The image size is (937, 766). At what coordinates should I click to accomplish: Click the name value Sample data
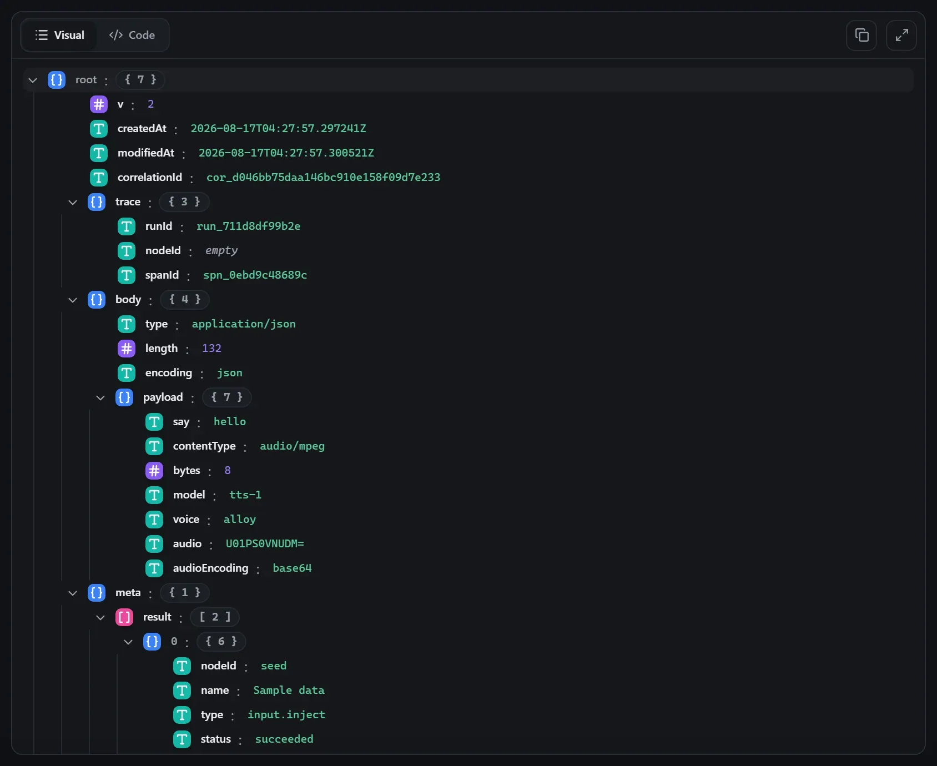click(289, 691)
